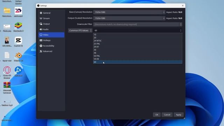Viewport: 224px width, 126px height.
Task: Select the portrait photo desktop file
Action: (7, 42)
